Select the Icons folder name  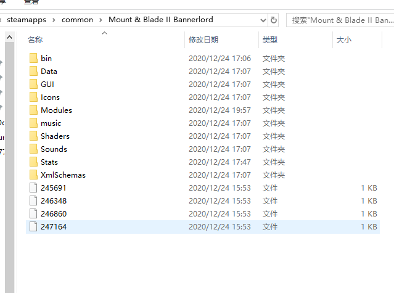(51, 97)
